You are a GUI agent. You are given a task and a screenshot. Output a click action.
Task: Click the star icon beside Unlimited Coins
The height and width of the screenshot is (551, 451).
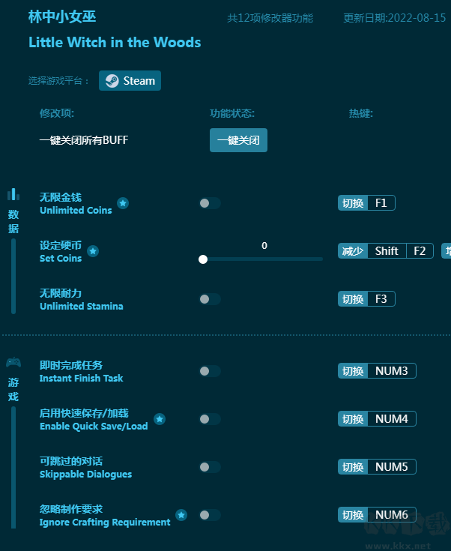(123, 203)
